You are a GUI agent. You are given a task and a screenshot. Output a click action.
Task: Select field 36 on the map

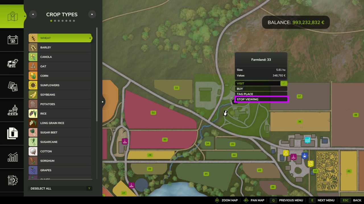[300, 122]
